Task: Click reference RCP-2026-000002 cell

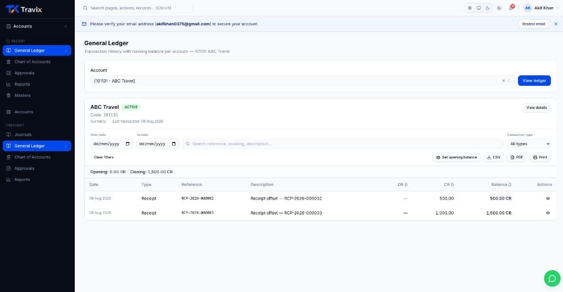Action: point(197,199)
